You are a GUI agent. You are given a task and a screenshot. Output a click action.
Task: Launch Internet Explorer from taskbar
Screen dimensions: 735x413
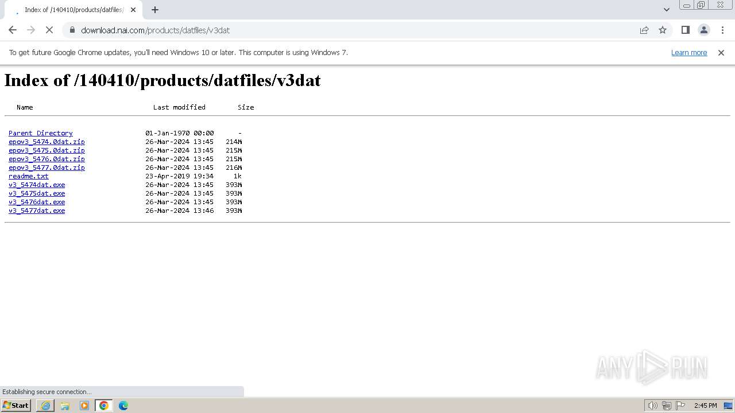(x=45, y=406)
